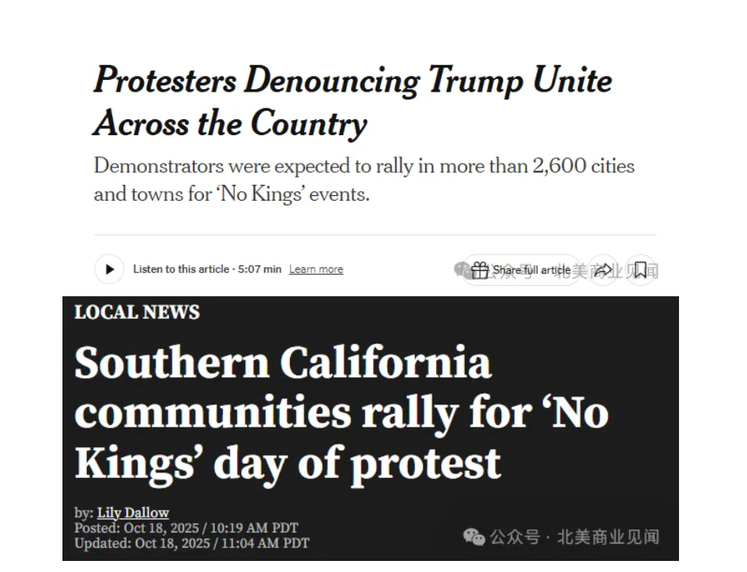Click the 'Southern California communities rally' headline
The height and width of the screenshot is (572, 747).
pos(341,412)
